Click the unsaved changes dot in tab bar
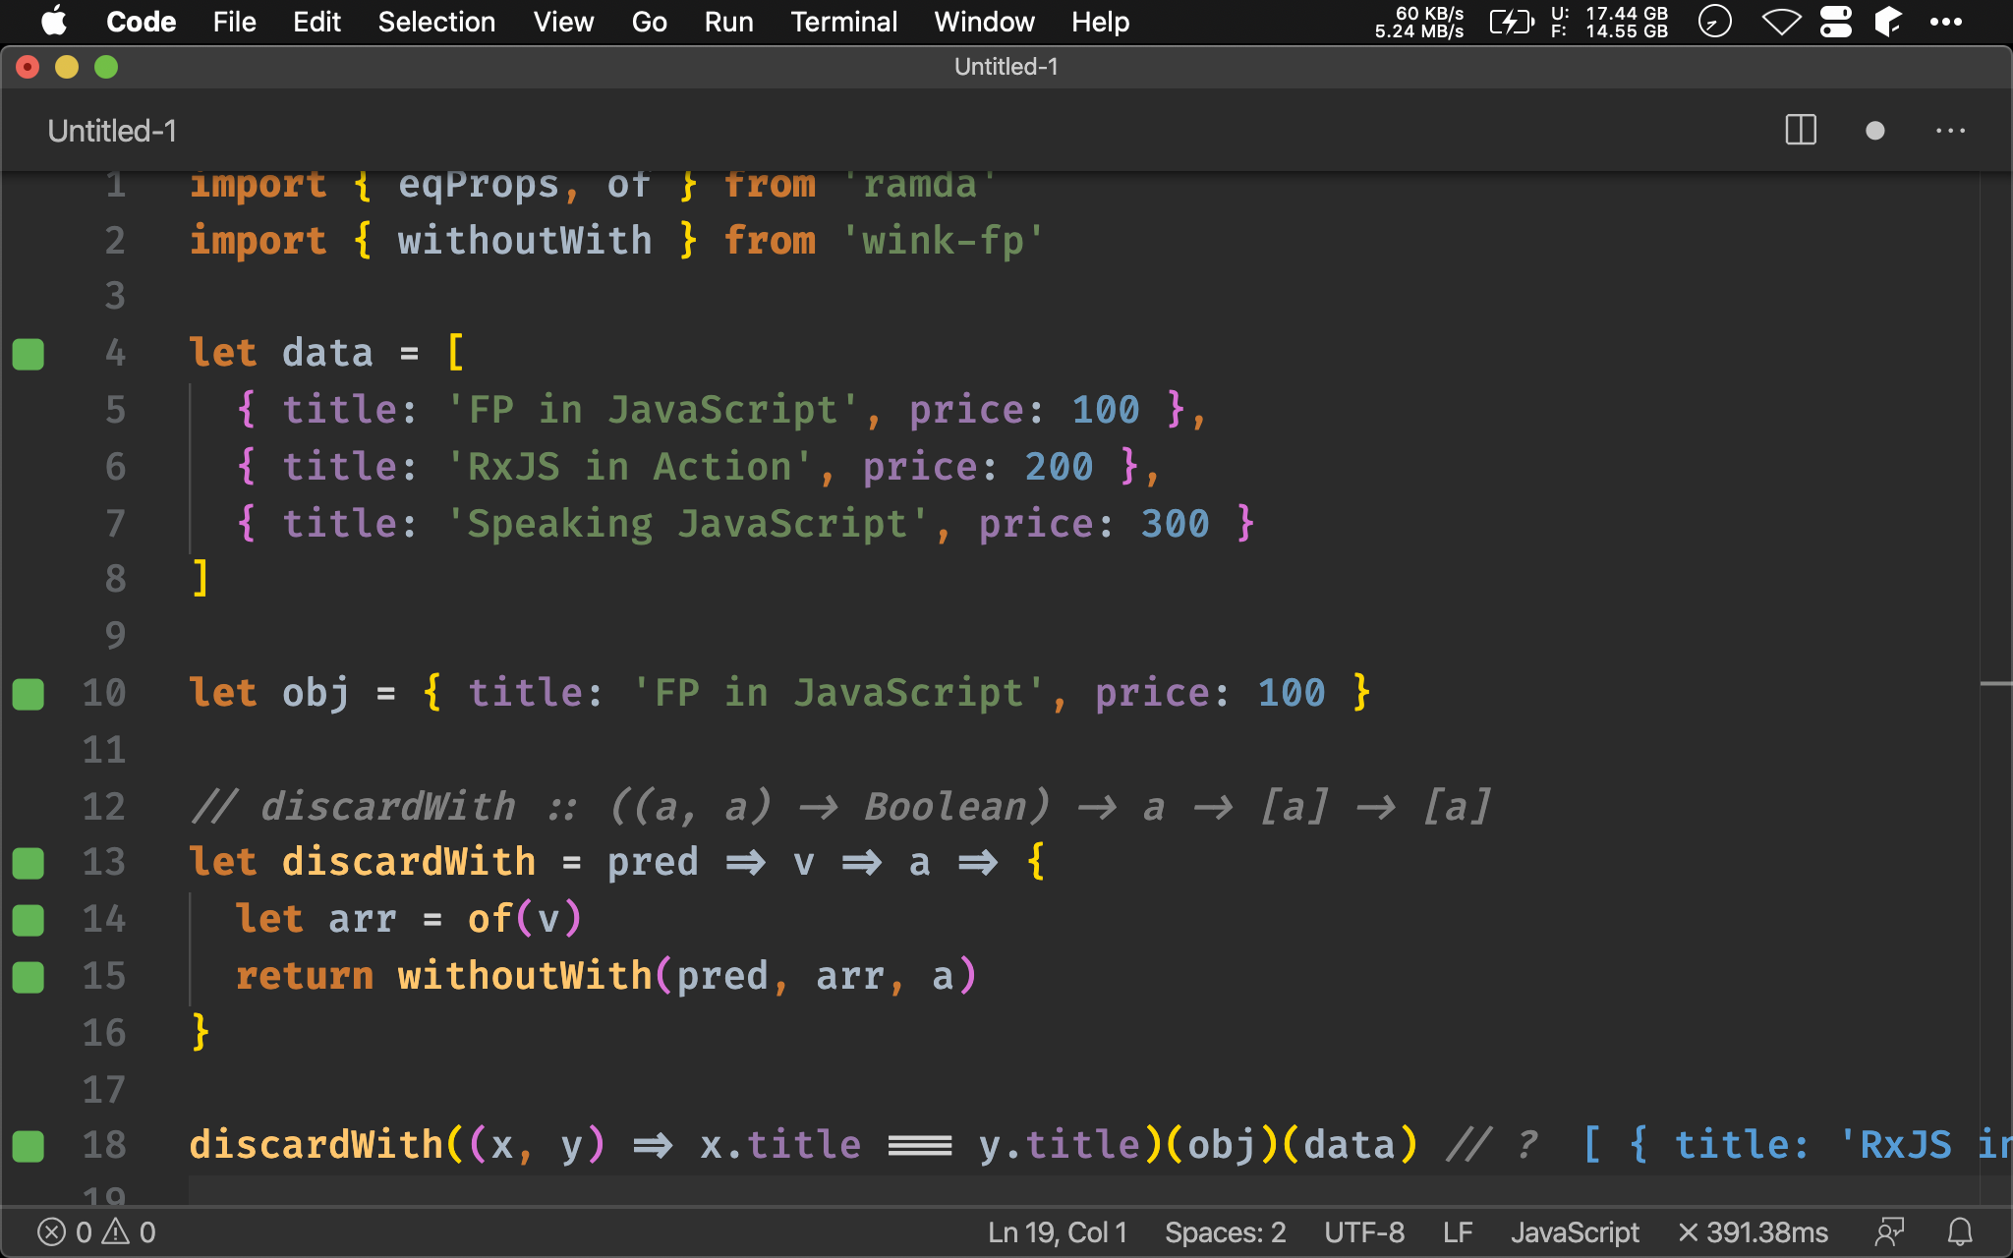2013x1258 pixels. (x=1874, y=131)
